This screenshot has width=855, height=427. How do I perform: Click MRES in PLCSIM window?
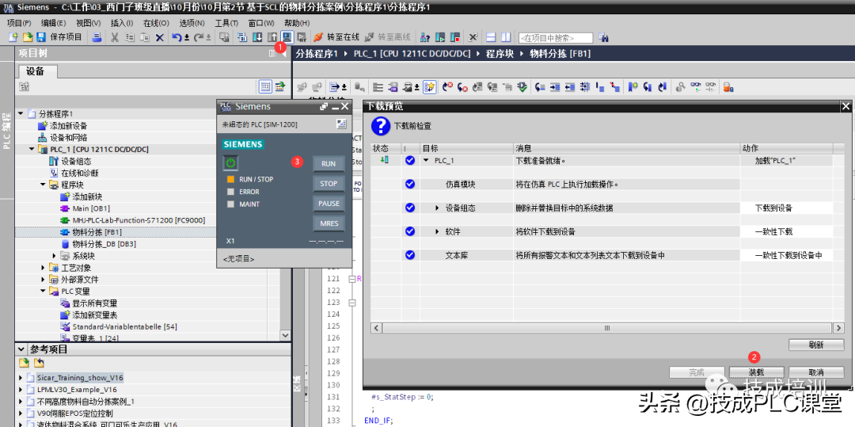click(x=329, y=223)
